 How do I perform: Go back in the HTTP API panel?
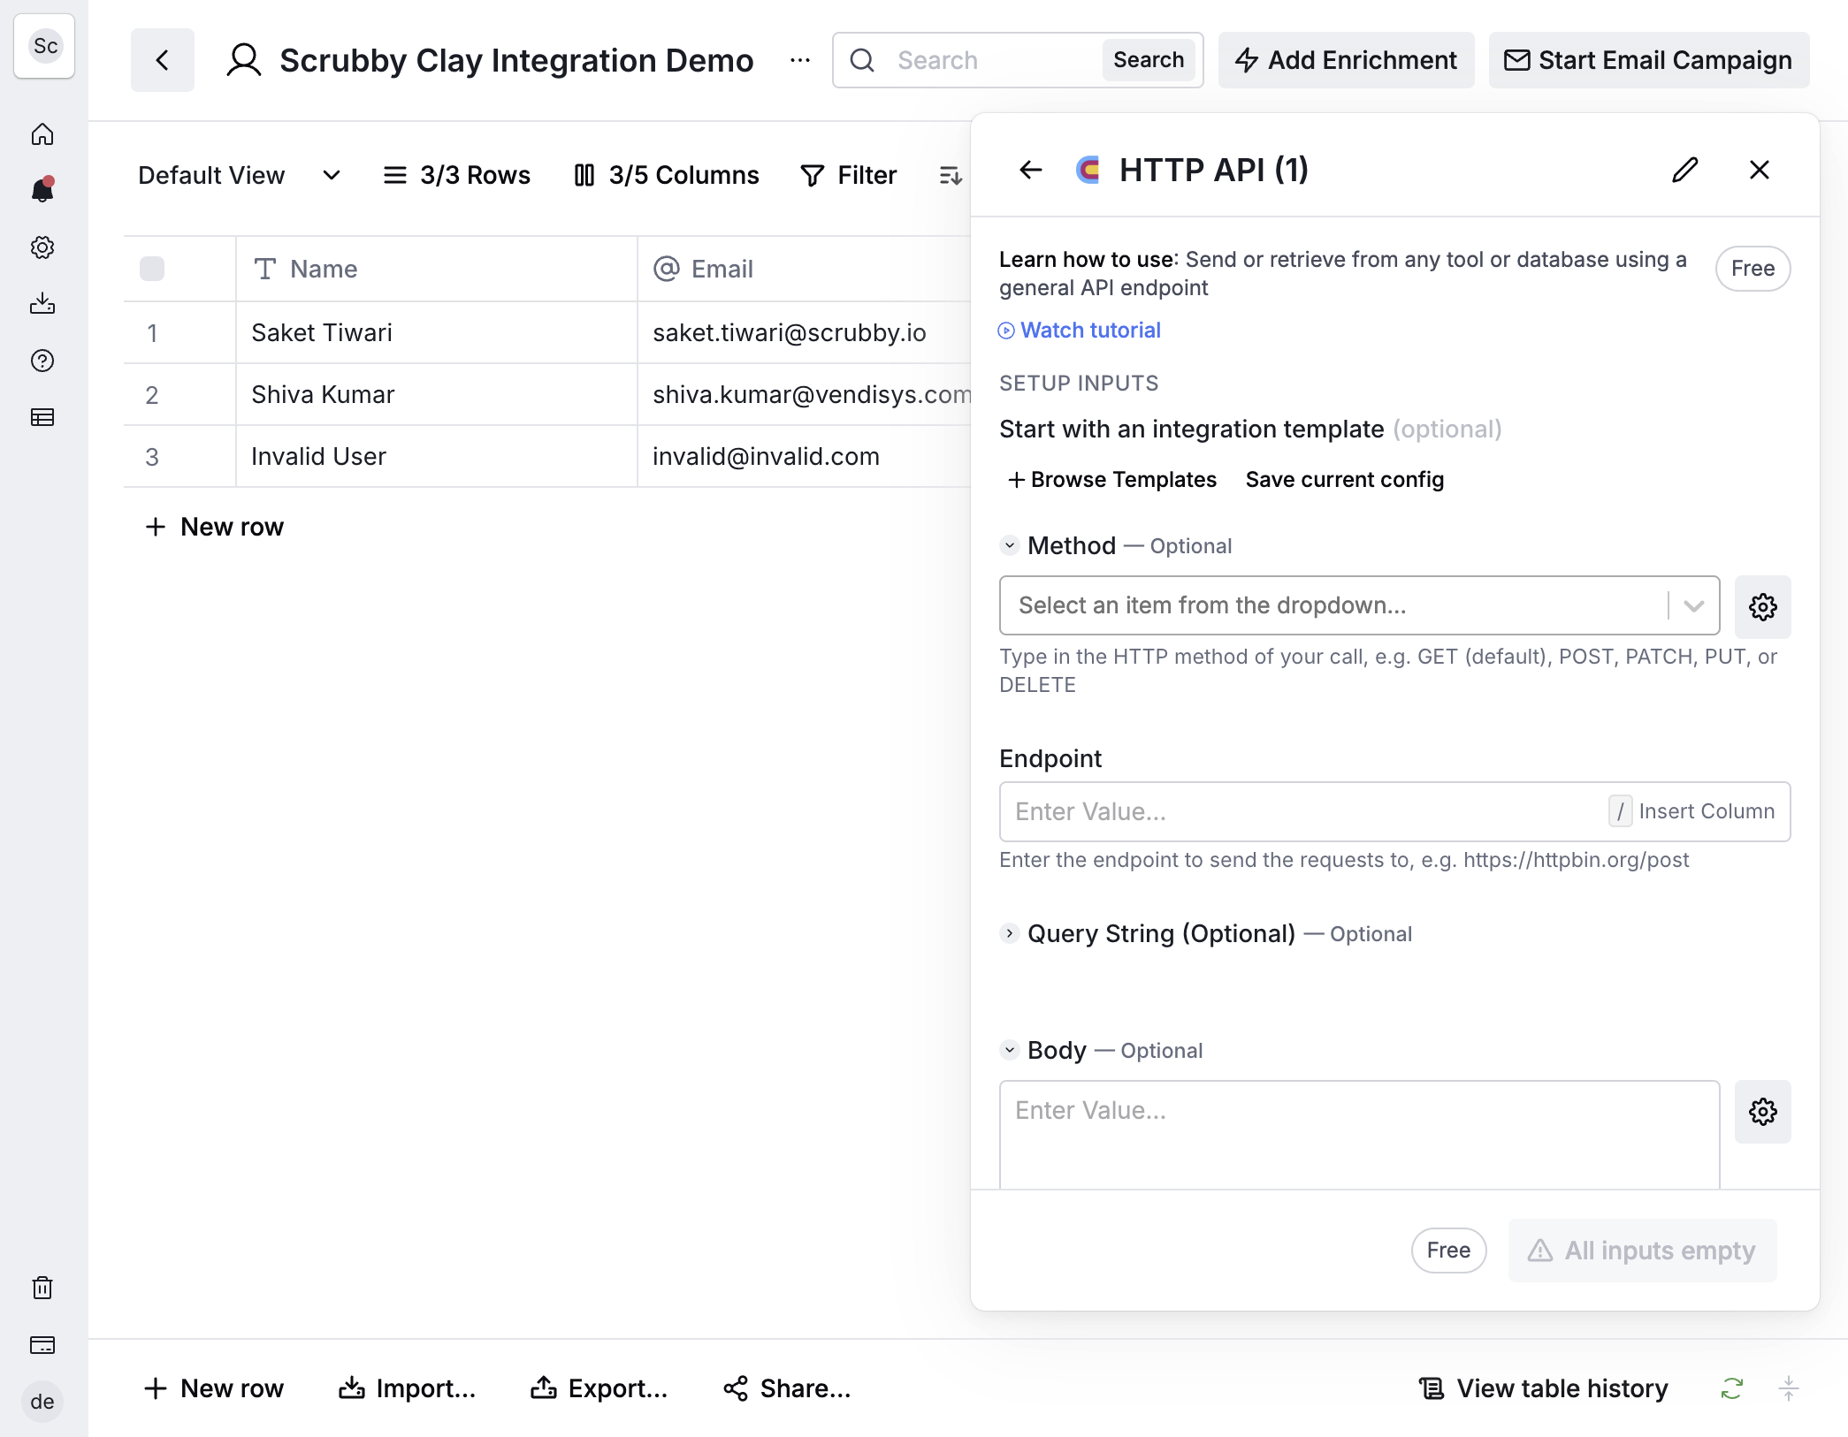point(1031,170)
